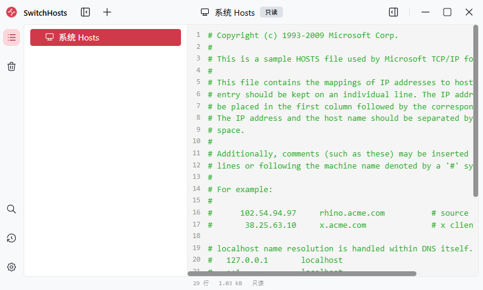This screenshot has height=290, width=483.
Task: Open settings gear icon
Action: click(x=11, y=267)
